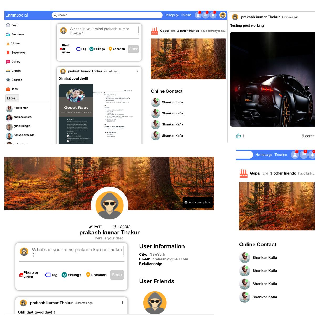Open the Bookmarks sidebar icon

(8, 52)
